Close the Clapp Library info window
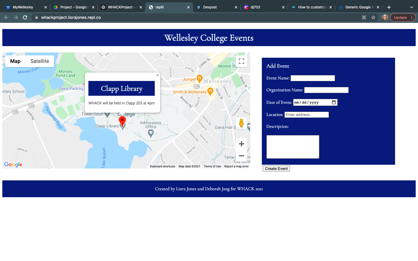The image size is (418, 261). [x=157, y=75]
